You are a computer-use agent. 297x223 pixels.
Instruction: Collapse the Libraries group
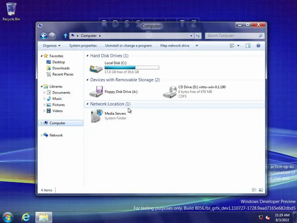click(41, 86)
